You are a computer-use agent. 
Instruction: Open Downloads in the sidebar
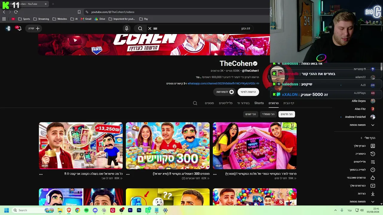[366, 193]
